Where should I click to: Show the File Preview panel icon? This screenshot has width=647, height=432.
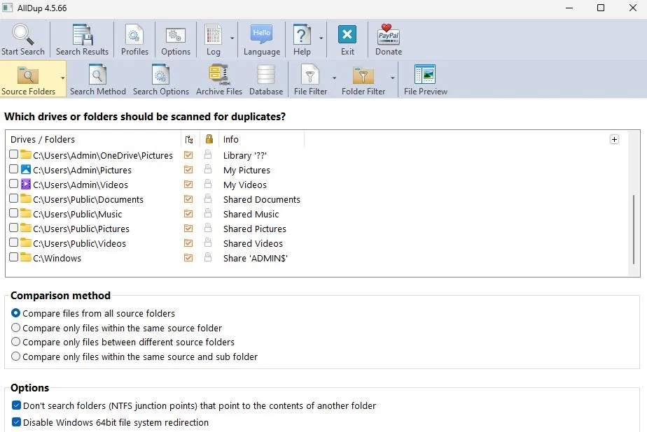coord(425,75)
